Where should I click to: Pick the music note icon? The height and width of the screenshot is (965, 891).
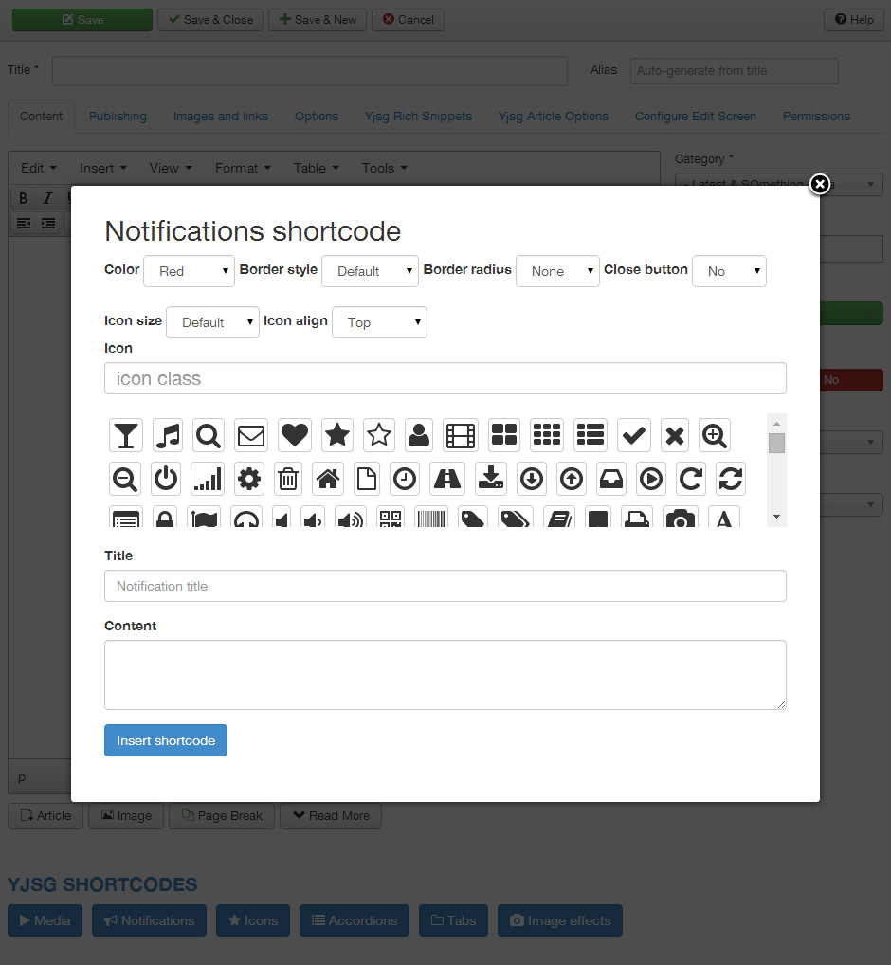(x=167, y=435)
